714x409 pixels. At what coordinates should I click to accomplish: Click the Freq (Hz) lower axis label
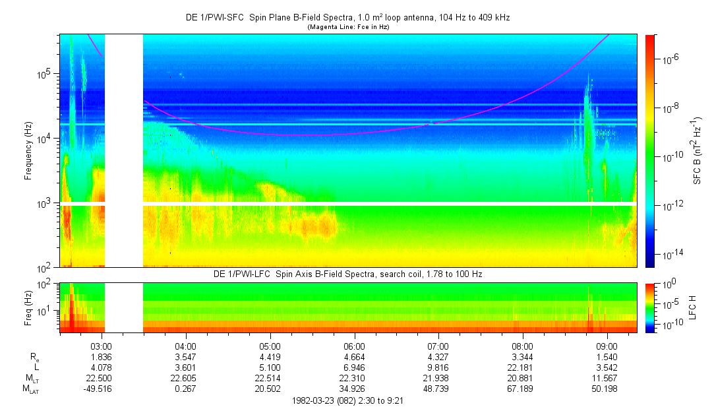28,307
